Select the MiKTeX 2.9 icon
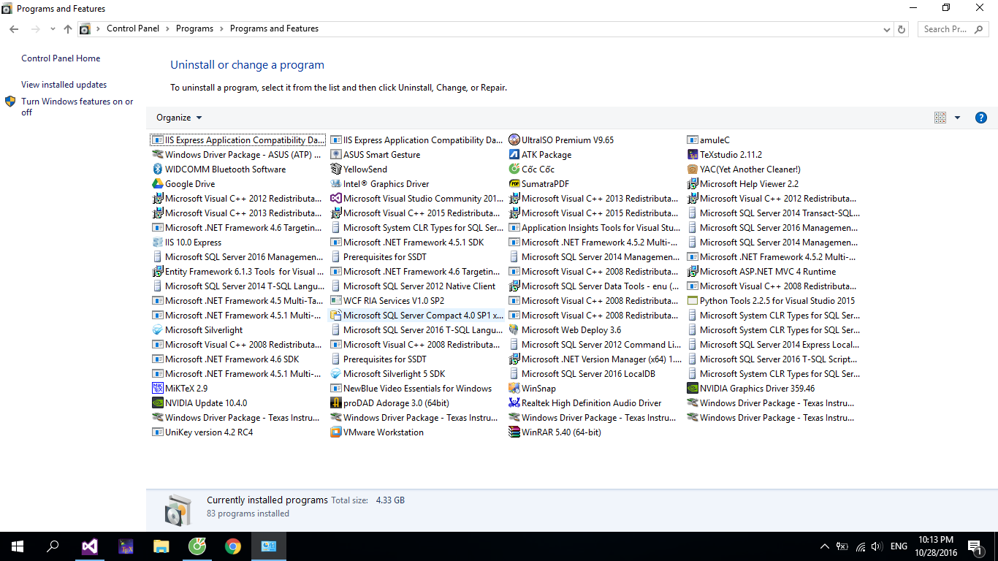This screenshot has width=998, height=561. pyautogui.click(x=158, y=389)
